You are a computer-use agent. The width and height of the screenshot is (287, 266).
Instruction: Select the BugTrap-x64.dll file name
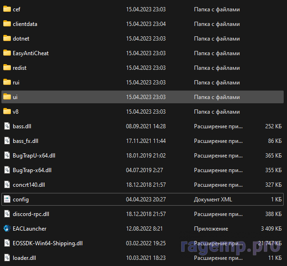(32, 170)
